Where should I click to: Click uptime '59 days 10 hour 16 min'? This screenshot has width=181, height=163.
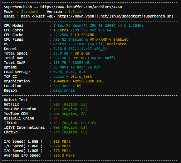click(77, 67)
